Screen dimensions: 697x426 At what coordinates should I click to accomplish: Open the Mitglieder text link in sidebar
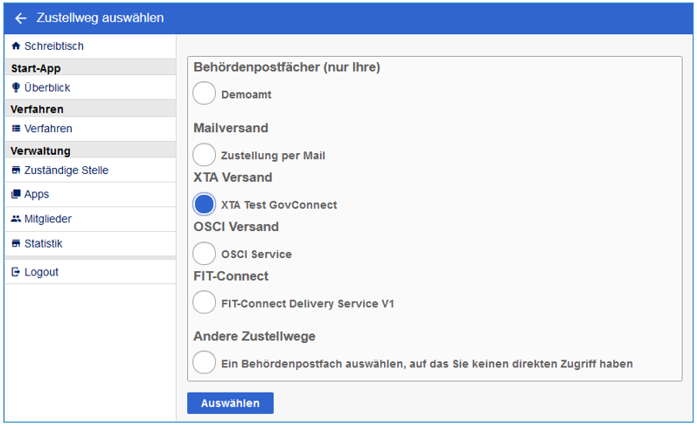click(48, 220)
